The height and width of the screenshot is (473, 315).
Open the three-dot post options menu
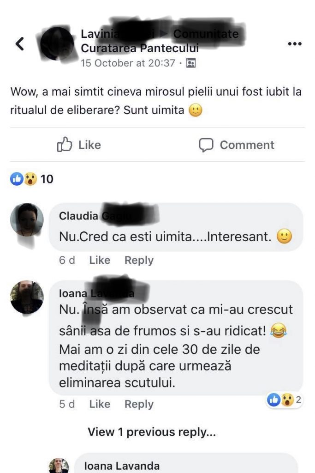coord(295,44)
